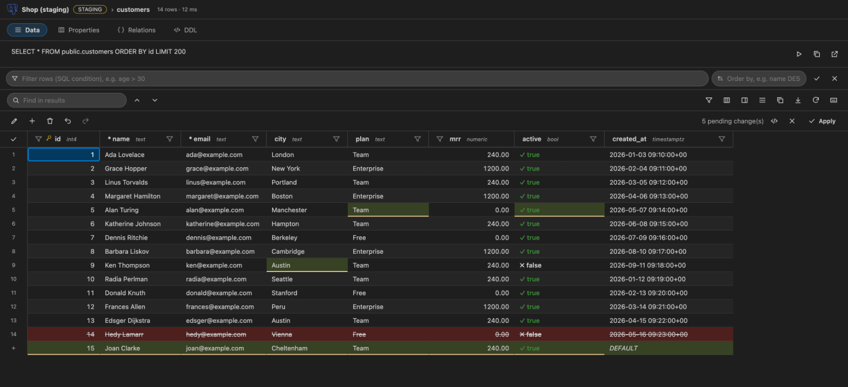Discard pending changes with X icon
The width and height of the screenshot is (848, 387).
792,121
